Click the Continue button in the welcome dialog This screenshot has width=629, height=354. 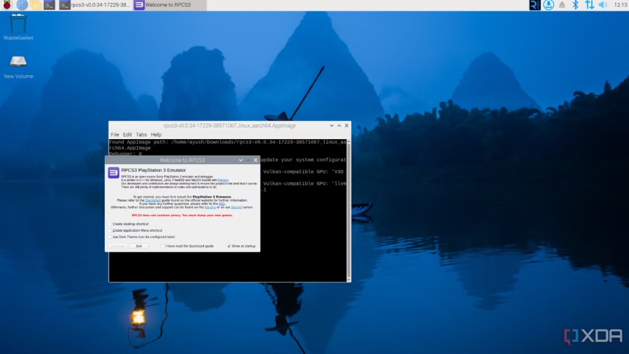(118, 246)
